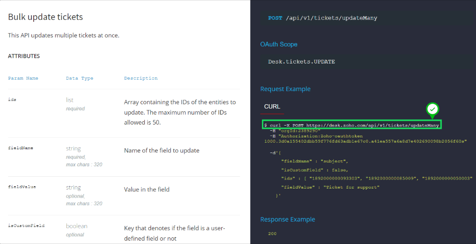Image resolution: width=476 pixels, height=244 pixels.
Task: Click the highlighted curl POST command line
Action: [352, 125]
